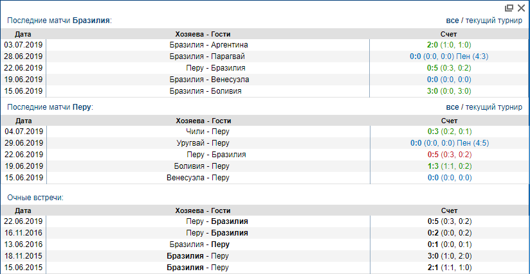Open the Бразилия - Парагвай match
Viewport: 530px width, 274px height.
[206, 56]
